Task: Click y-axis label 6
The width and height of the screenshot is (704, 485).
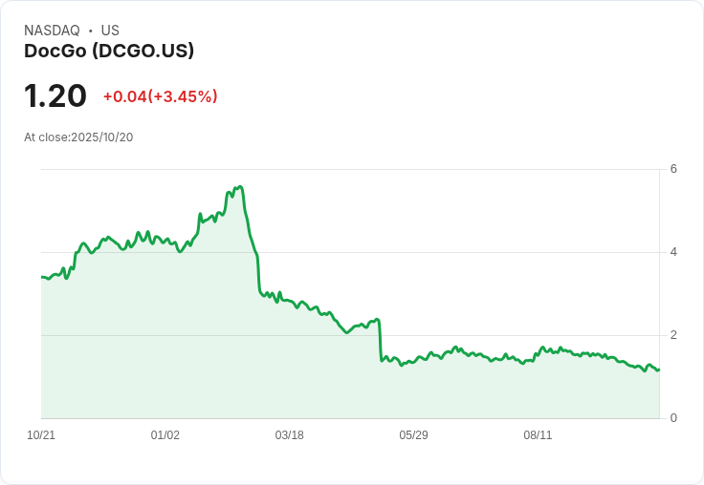Action: [x=673, y=169]
